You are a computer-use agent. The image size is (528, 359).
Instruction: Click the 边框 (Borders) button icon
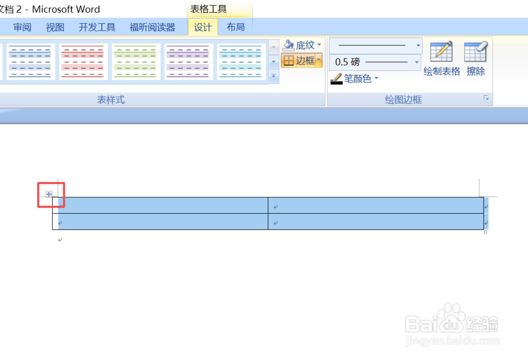pyautogui.click(x=289, y=61)
